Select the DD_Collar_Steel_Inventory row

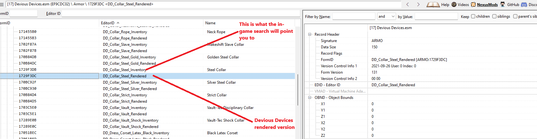pos(147,70)
